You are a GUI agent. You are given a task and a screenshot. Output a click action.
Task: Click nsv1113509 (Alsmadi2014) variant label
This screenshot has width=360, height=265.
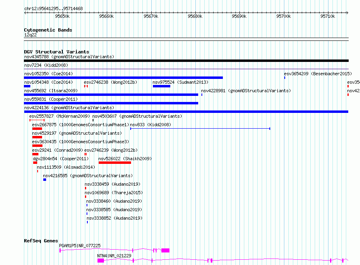tap(66, 167)
